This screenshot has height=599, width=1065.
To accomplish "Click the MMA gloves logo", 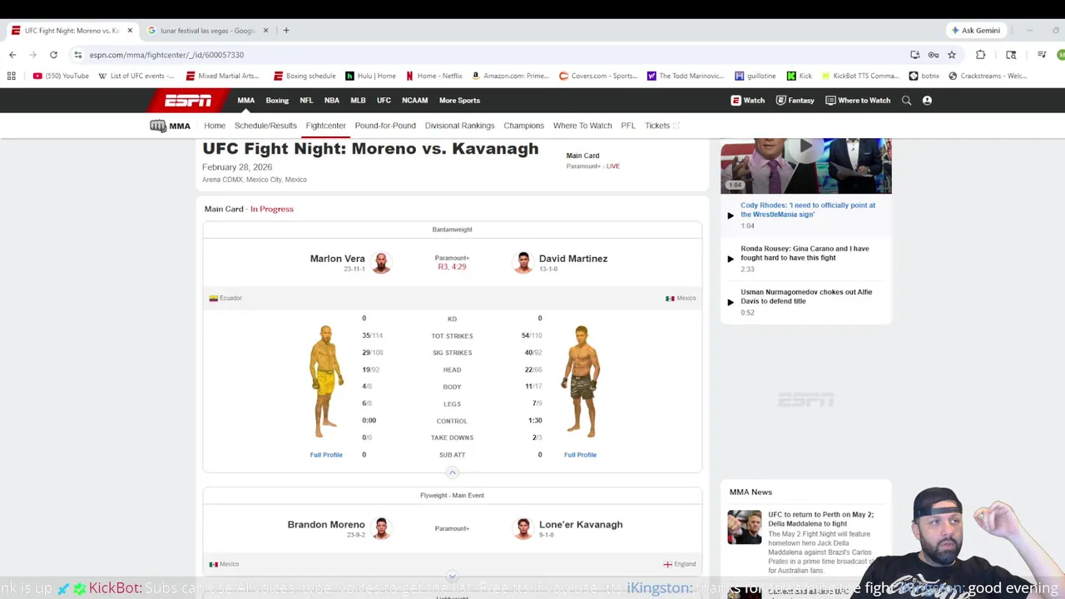I will coord(158,126).
